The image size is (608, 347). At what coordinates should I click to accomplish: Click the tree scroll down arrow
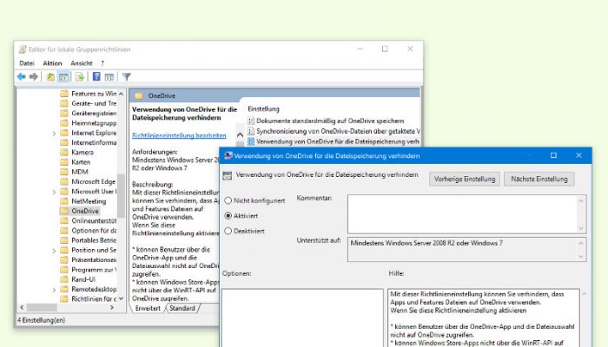pos(122,298)
